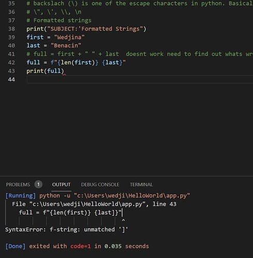The image size is (253, 258).
Task: Click the problems count badge showing 1
Action: (38, 185)
